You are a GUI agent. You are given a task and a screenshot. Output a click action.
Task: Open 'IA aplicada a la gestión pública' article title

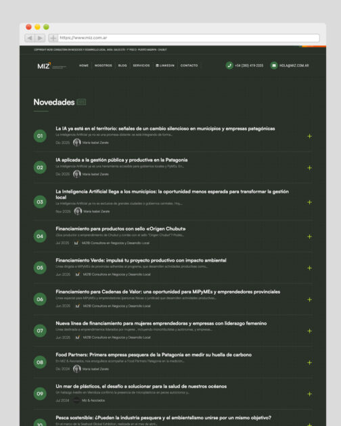pos(122,160)
